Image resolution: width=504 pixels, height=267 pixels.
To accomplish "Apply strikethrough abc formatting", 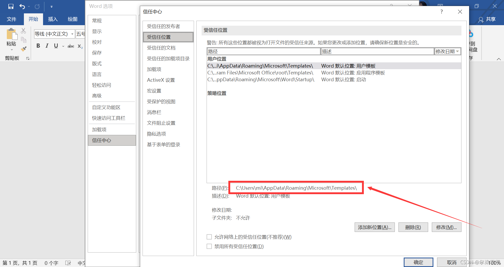I will (71, 46).
